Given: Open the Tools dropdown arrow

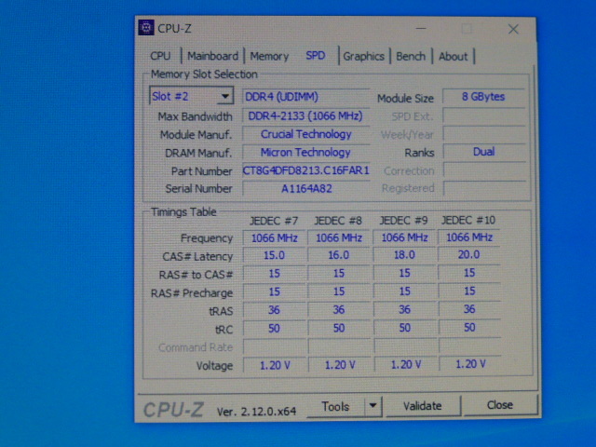Looking at the screenshot, I should [x=372, y=406].
